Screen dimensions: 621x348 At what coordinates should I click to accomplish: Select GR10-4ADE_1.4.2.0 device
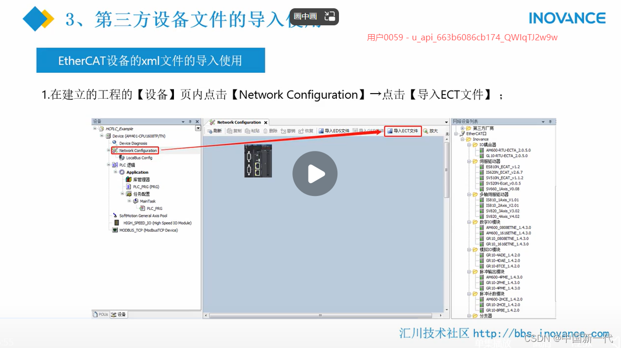(x=499, y=255)
